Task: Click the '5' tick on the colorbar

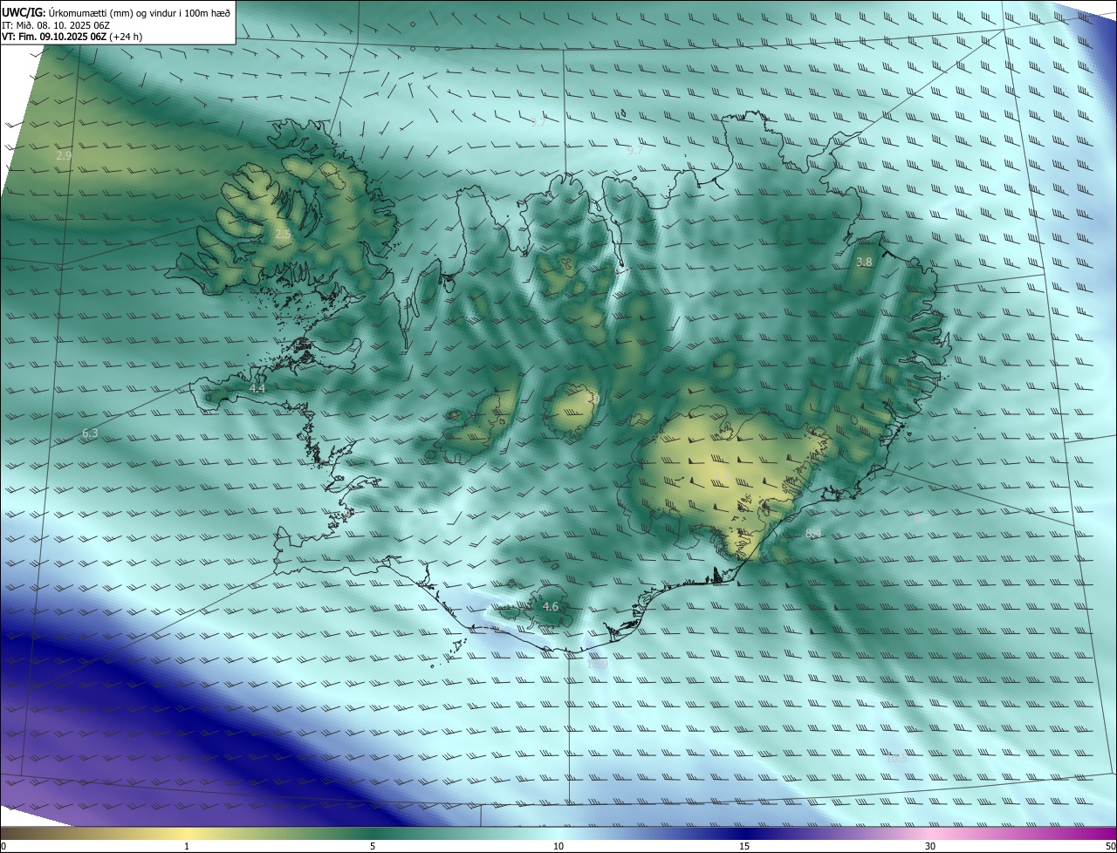Action: pos(373,846)
